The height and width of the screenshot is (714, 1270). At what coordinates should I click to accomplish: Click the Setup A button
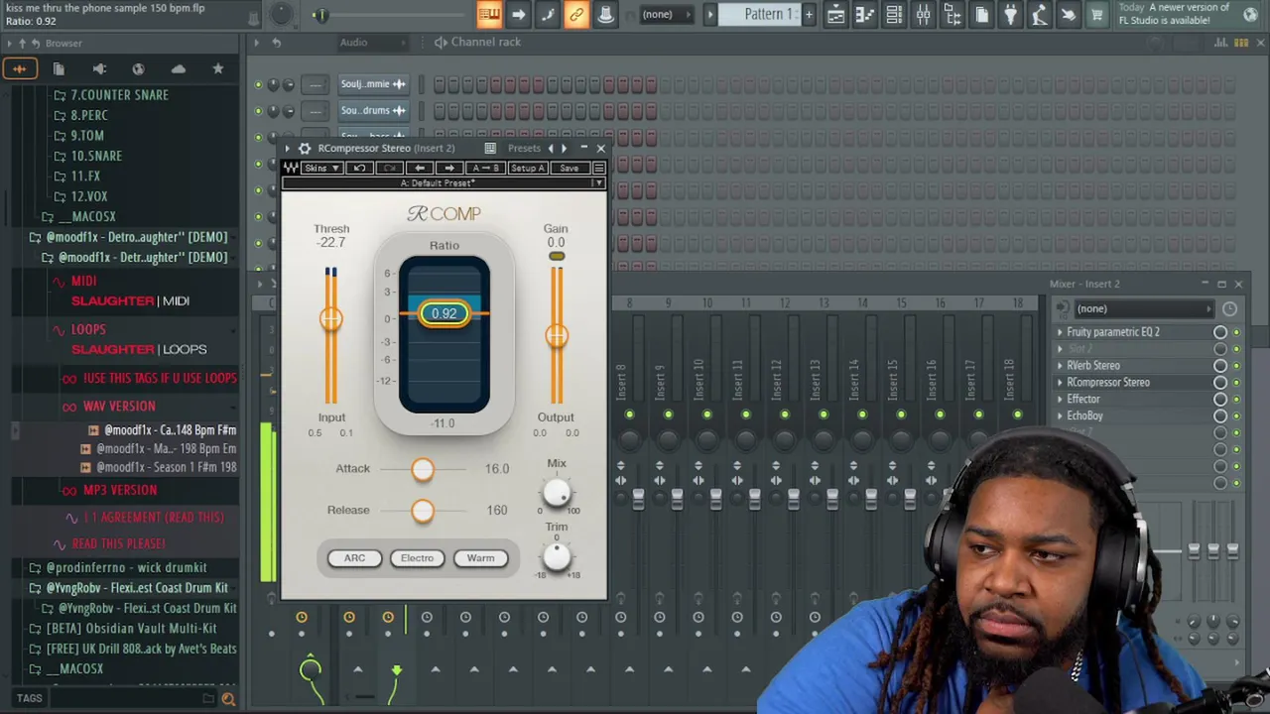coord(528,169)
